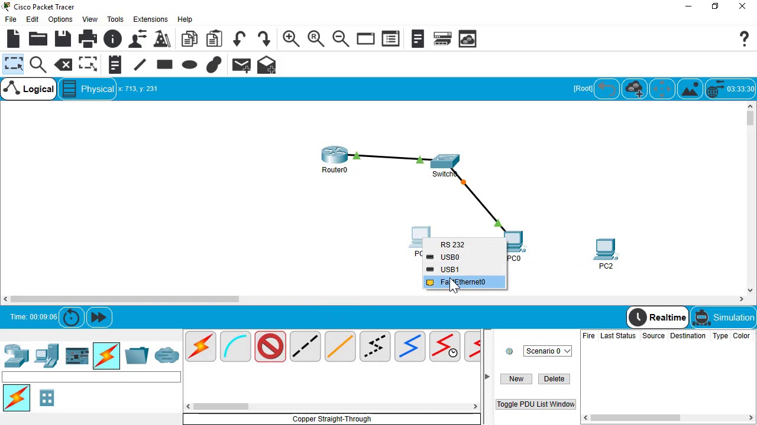This screenshot has height=425, width=757.
Task: Click Create New Cluster icon
Action: 635,89
